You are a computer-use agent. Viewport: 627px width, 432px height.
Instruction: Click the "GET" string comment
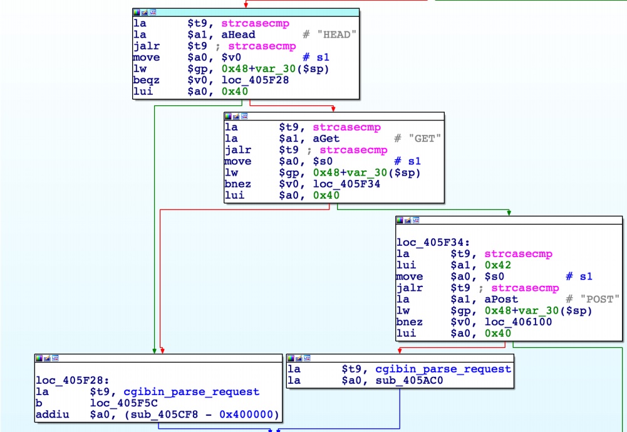click(x=425, y=139)
